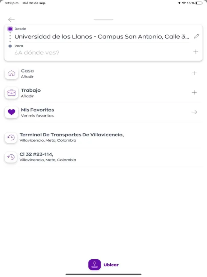207x277 pixels.
Task: Tap the Ubicar label
Action: point(111,265)
